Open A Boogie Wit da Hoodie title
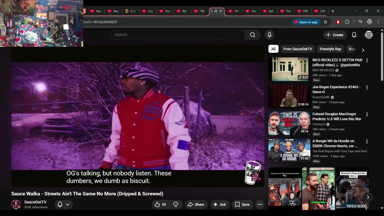The width and height of the screenshot is (384, 216). (335, 143)
